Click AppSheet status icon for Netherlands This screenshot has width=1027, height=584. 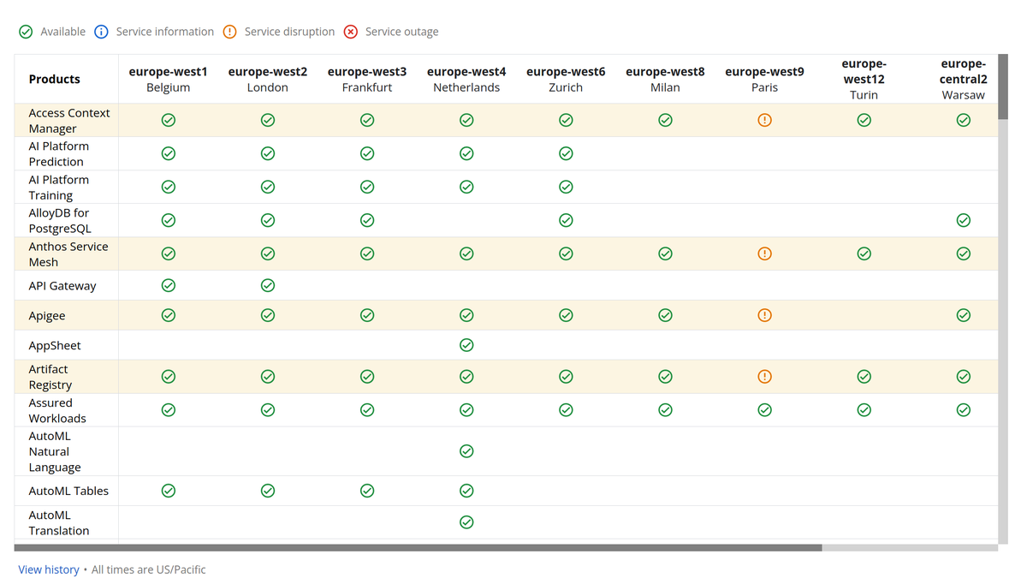[x=466, y=345]
